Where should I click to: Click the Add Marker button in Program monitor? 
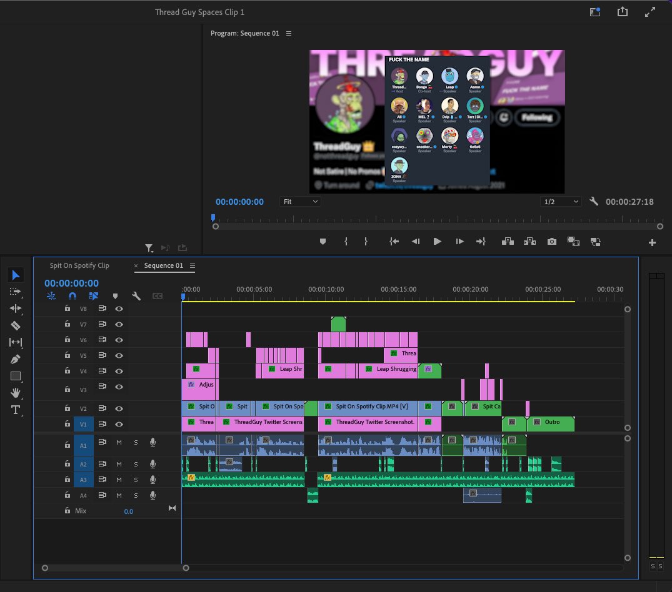click(x=323, y=242)
